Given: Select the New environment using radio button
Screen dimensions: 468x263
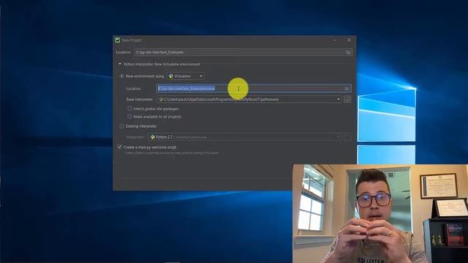Looking at the screenshot, I should point(122,76).
